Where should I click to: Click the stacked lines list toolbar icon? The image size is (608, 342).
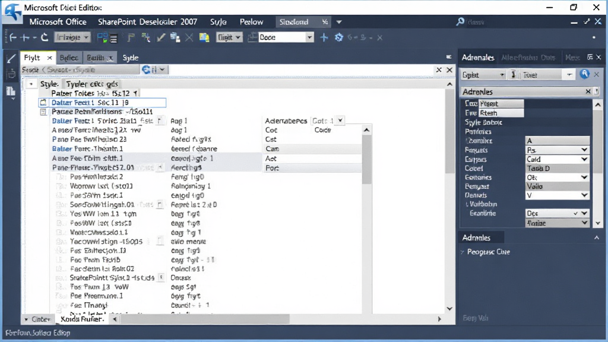click(113, 38)
